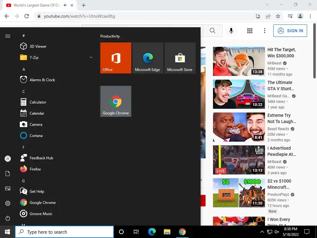Screen dimensions: 317x238
Task: Click the letter 'A' group header
Action: 24,69
